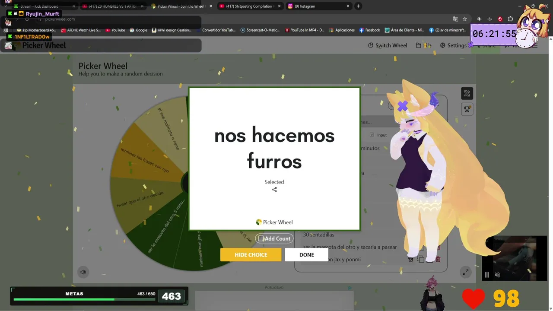The width and height of the screenshot is (553, 311).
Task: Click the apps grid icon in bookmarks bar
Action: point(6,30)
